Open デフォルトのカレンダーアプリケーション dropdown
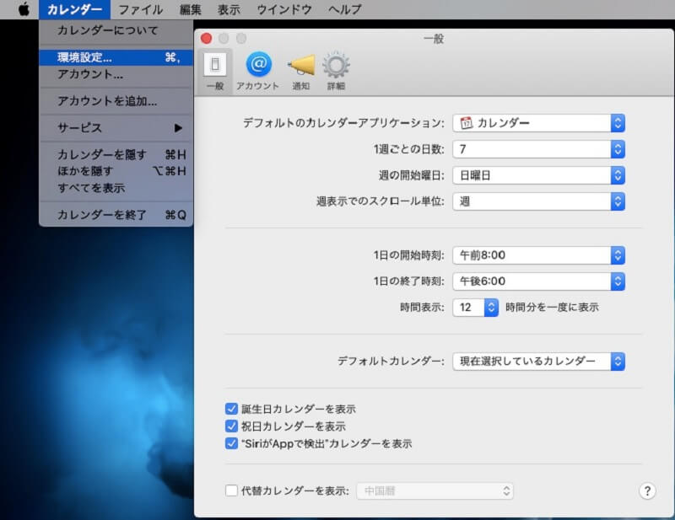 pos(538,123)
